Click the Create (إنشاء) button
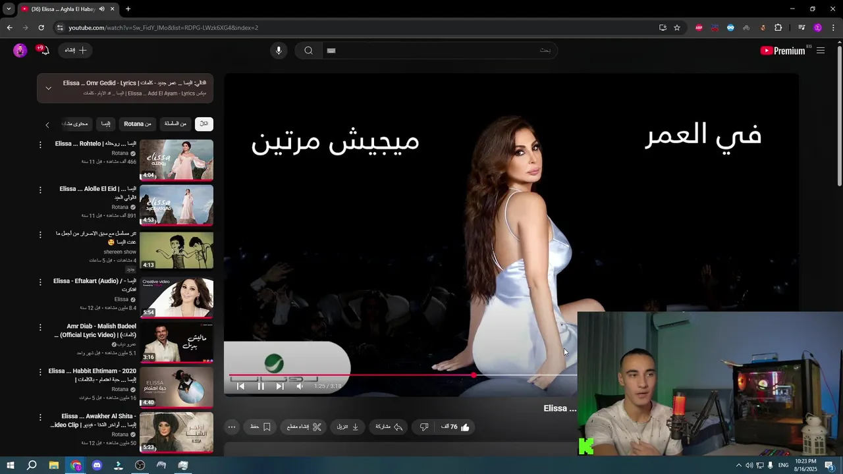This screenshot has width=843, height=474. 75,50
